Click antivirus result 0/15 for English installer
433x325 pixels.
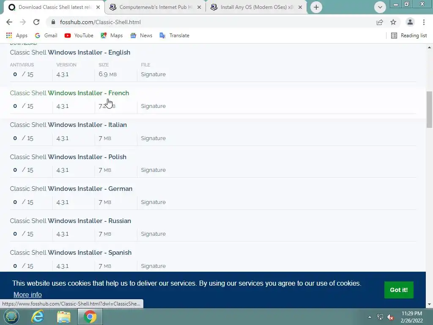23,74
